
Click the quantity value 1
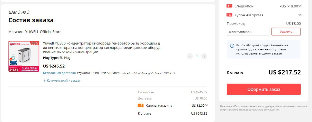tap(197, 56)
